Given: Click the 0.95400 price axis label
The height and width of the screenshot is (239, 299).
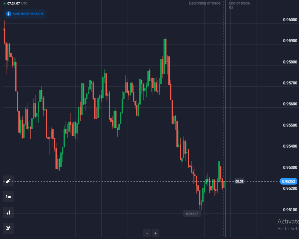Looking at the screenshot, I should (x=290, y=146).
